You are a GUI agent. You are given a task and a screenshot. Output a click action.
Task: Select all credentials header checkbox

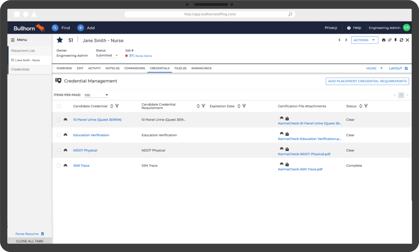tap(59, 106)
